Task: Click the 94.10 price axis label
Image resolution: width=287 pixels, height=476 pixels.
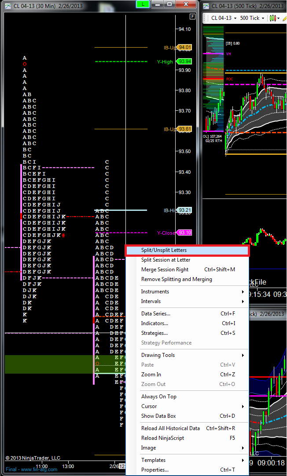Action: click(184, 29)
